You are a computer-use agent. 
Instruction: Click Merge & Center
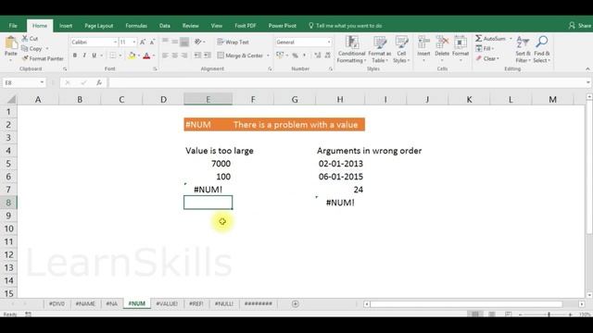(x=240, y=55)
